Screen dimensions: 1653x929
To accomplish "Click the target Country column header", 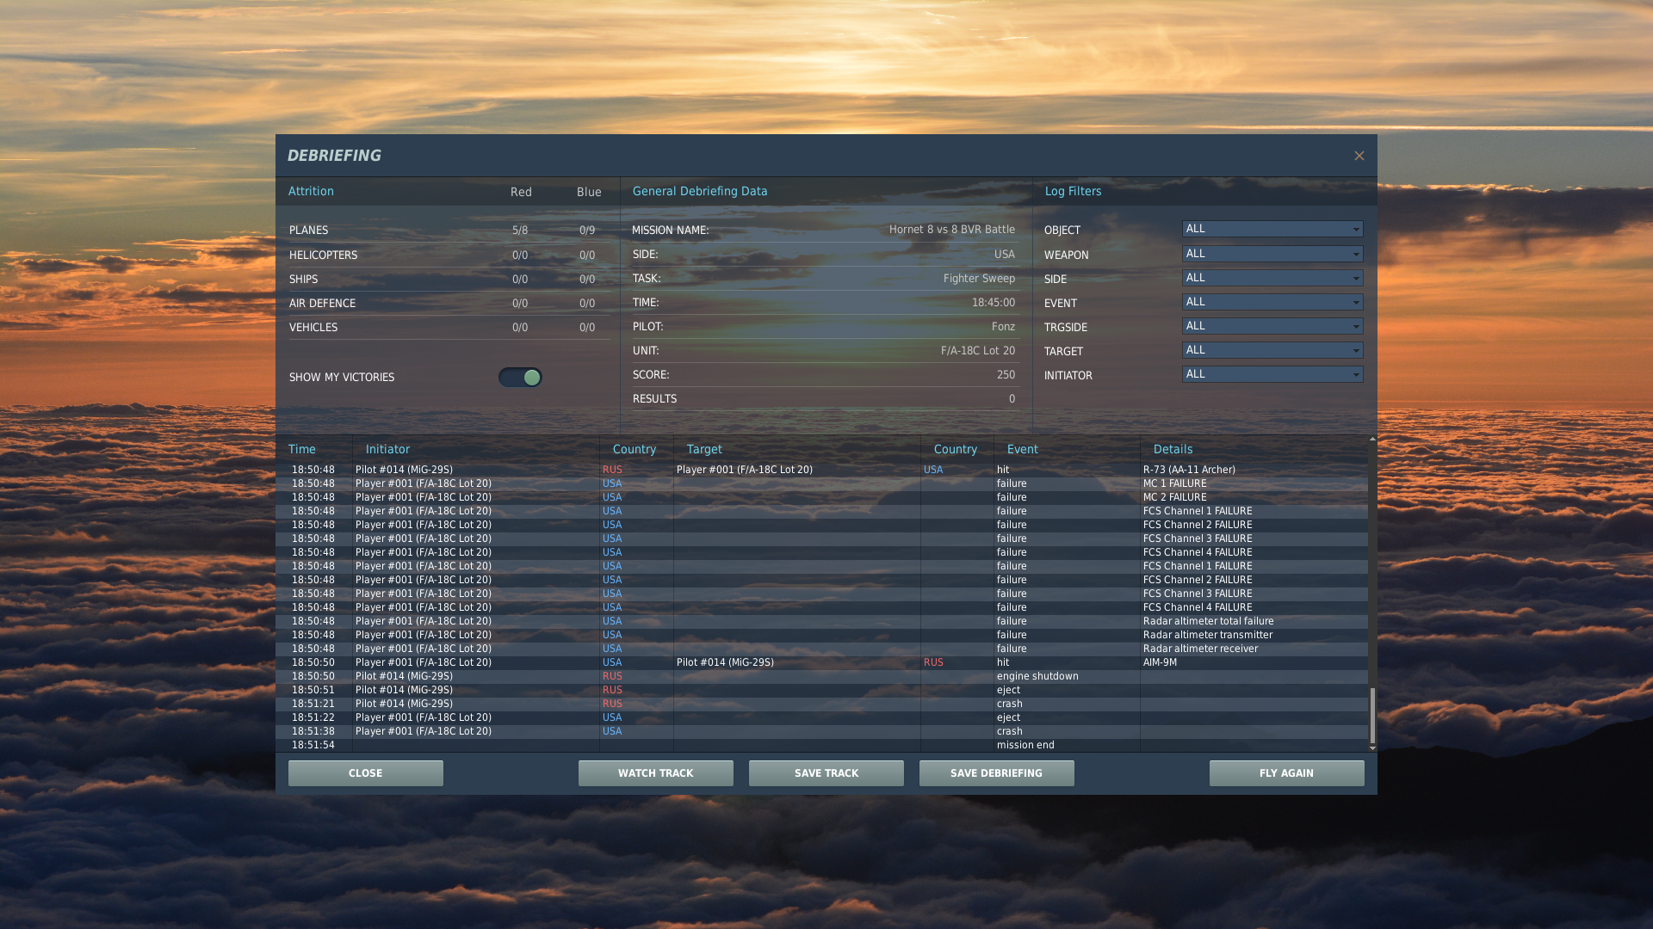I will (x=956, y=449).
